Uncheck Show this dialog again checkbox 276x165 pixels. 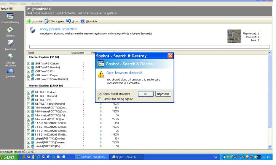(x=100, y=99)
